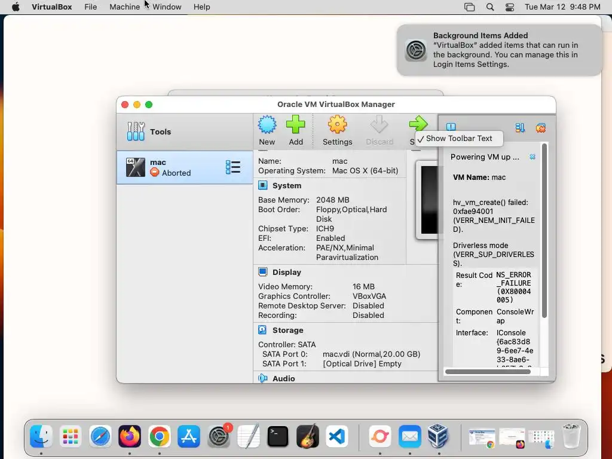This screenshot has width=612, height=459.
Task: Launch Safari from the Dock
Action: tap(100, 436)
